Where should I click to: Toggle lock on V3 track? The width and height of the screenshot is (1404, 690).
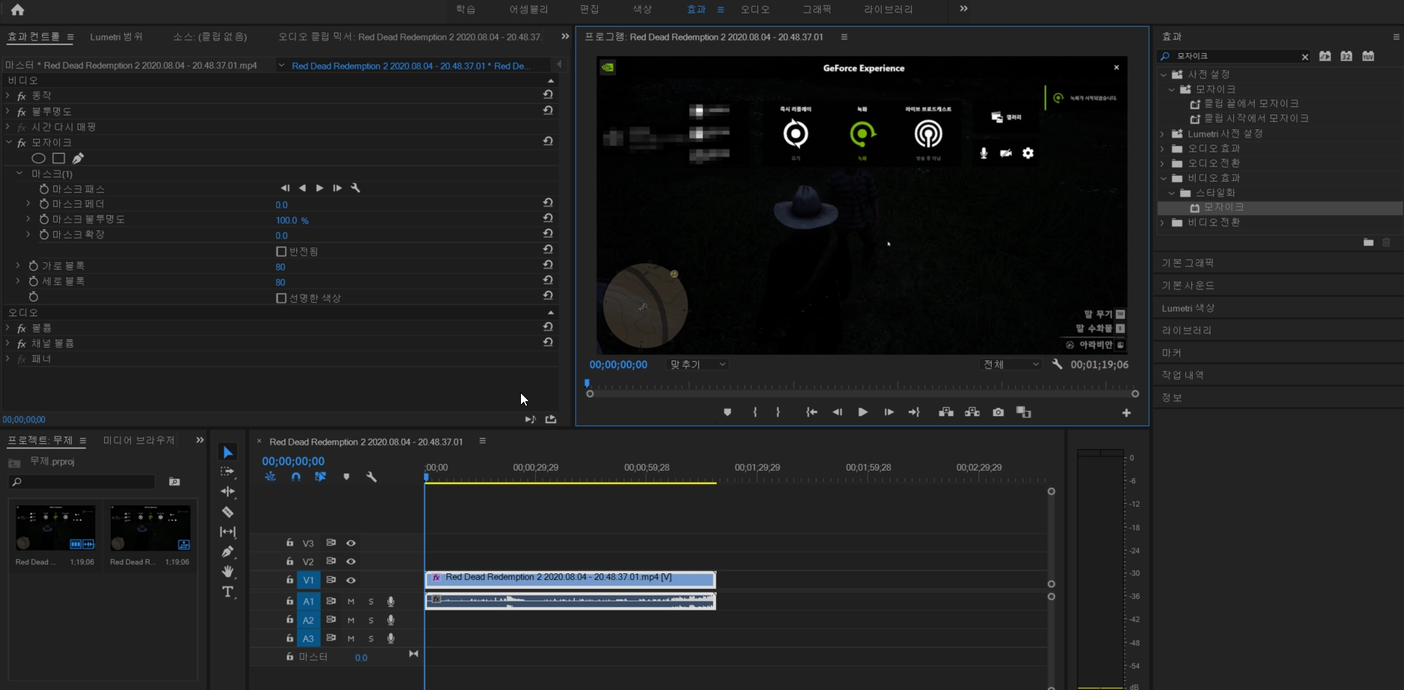[290, 543]
